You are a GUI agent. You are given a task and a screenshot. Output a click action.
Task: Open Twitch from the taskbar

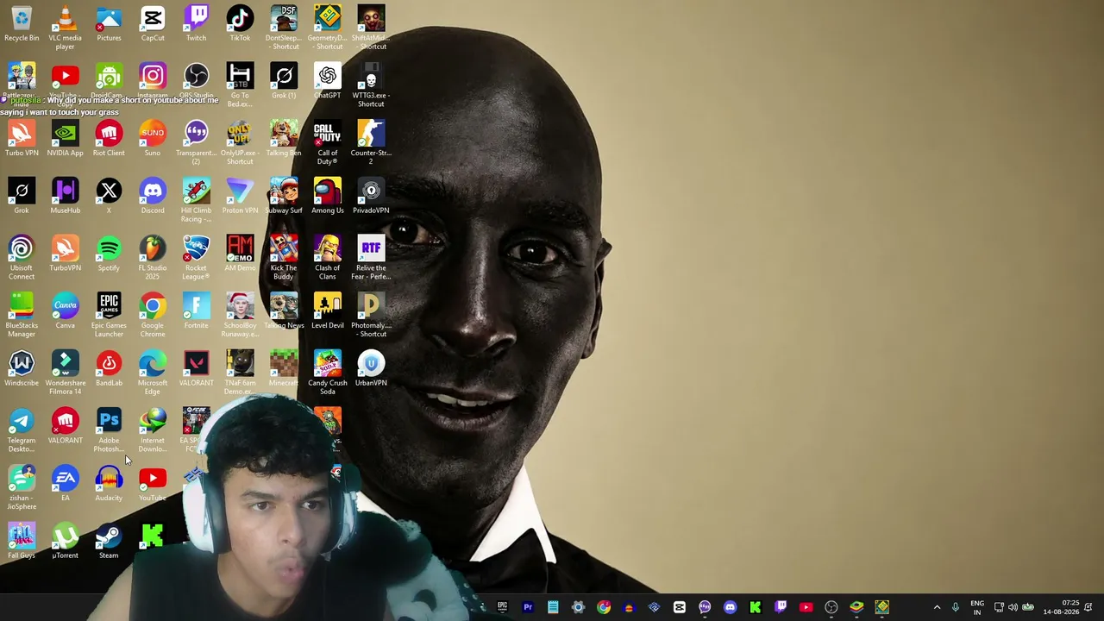pos(781,607)
